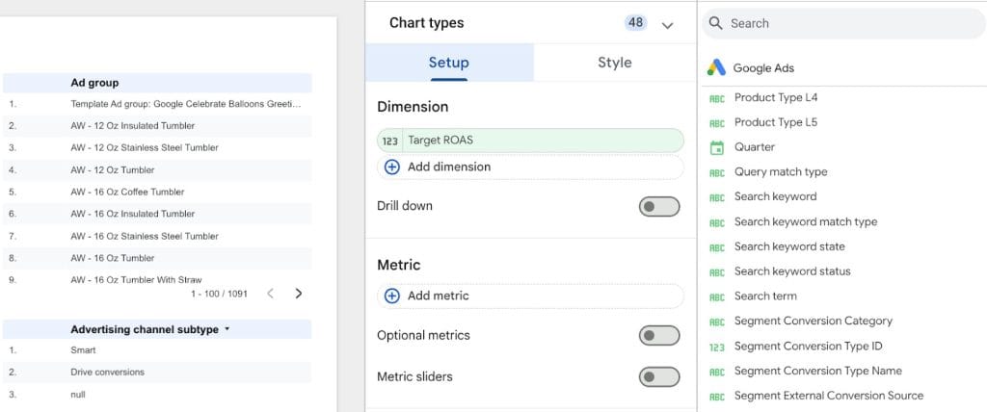Focus the field Search input box

pos(843,23)
